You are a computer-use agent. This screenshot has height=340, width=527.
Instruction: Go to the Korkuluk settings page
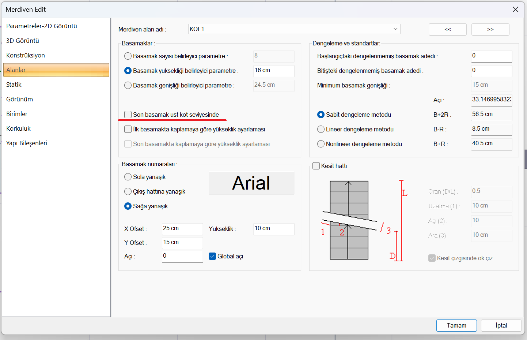(18, 128)
